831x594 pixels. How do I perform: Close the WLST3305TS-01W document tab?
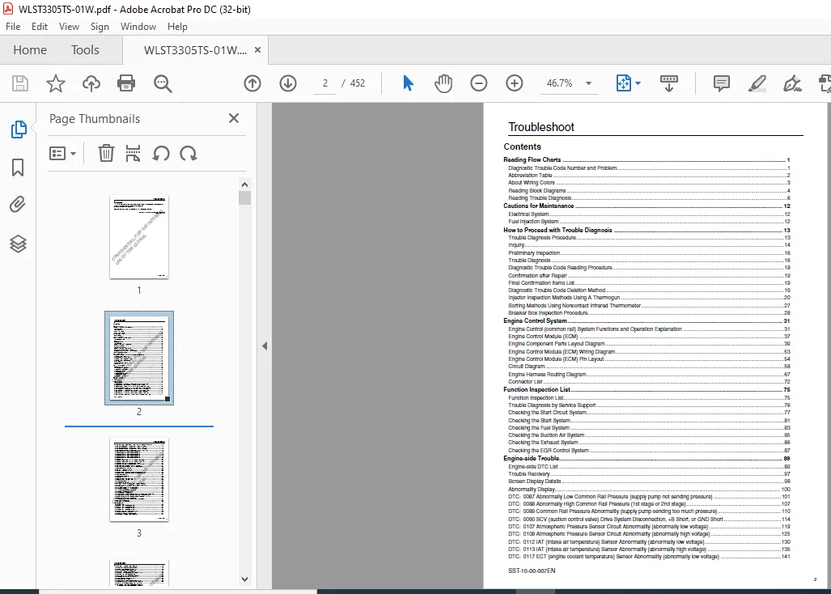(257, 50)
